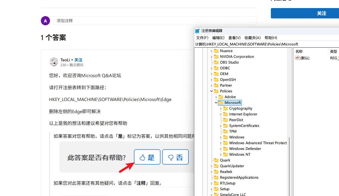Click the Registry Editor title bar icon

197,31
